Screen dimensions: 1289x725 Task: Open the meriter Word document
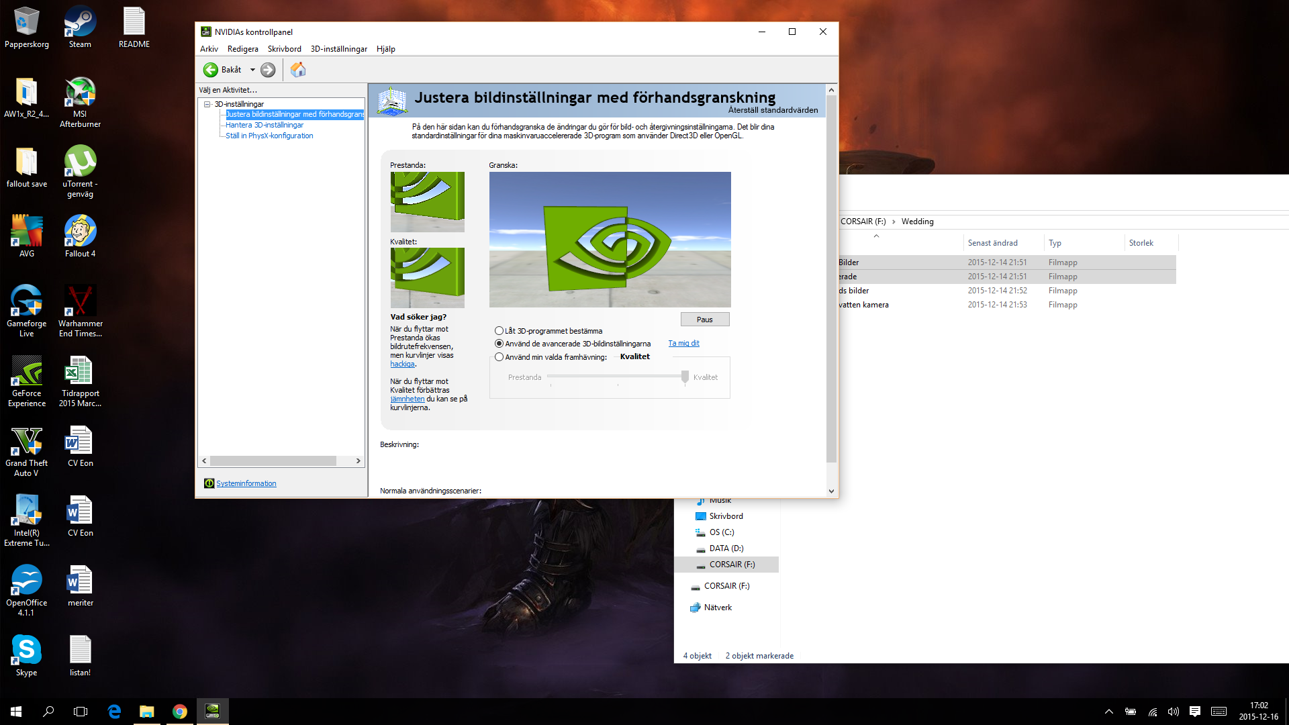pyautogui.click(x=80, y=585)
